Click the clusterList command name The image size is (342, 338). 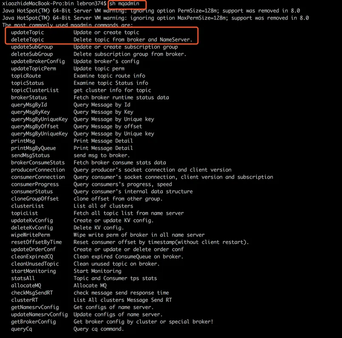tap(28, 206)
